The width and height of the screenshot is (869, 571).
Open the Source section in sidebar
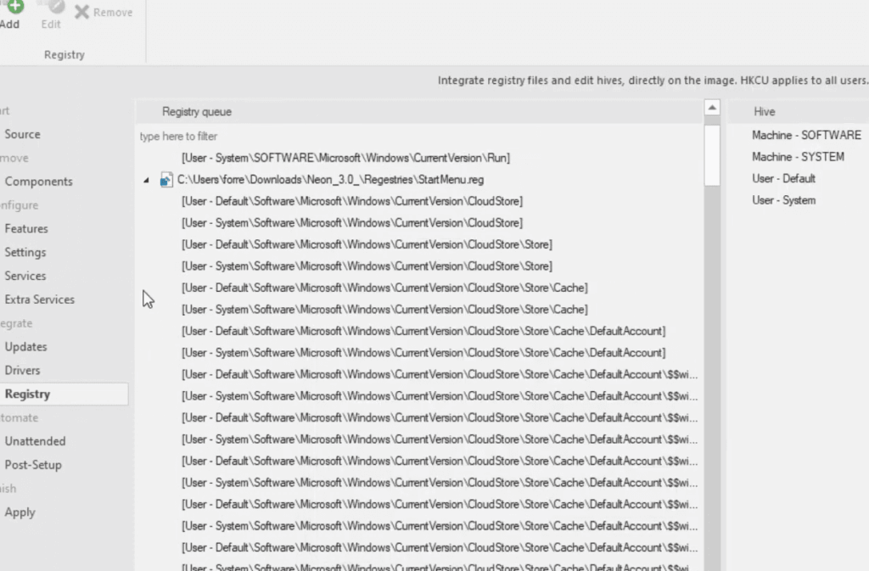click(22, 133)
